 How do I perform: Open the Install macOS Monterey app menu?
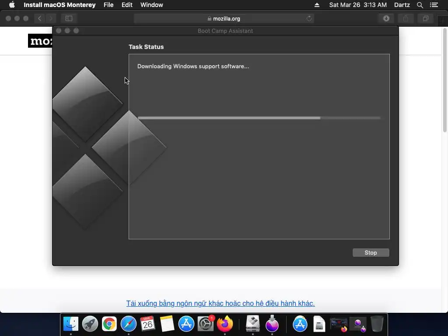point(59,5)
